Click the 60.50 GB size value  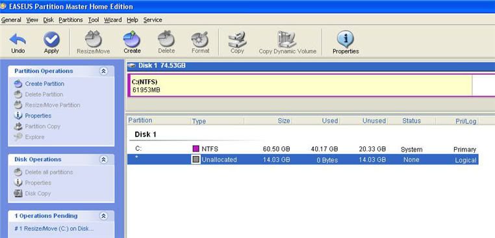point(276,149)
